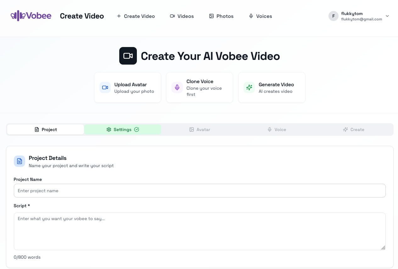Click the microphone icon next to Voices

[251, 16]
